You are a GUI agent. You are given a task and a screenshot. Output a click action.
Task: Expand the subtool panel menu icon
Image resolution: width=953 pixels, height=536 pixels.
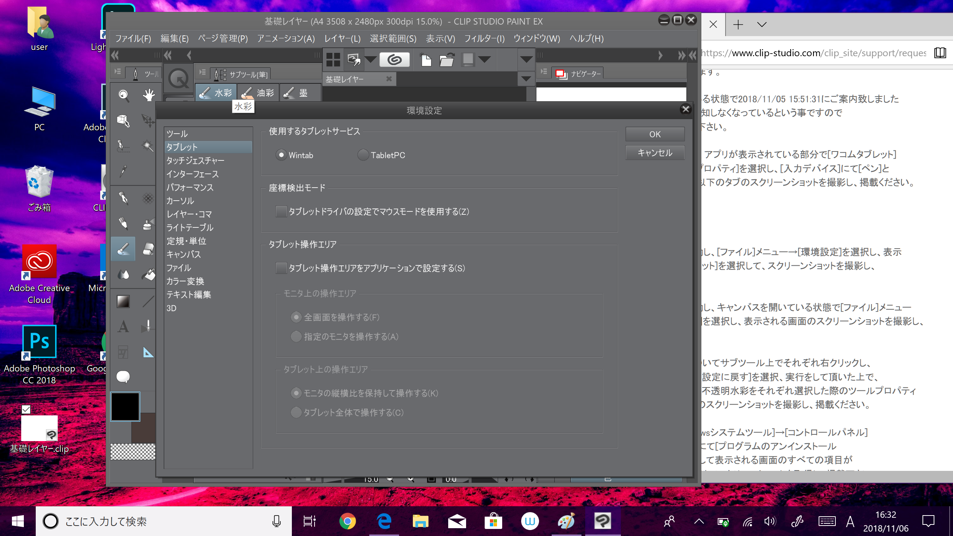[203, 72]
